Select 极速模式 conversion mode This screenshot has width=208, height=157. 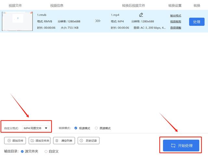[76, 128]
